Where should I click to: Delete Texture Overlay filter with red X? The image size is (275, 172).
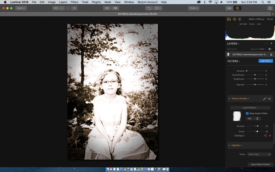[270, 136]
